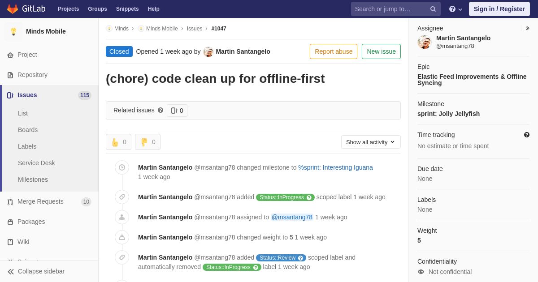Click the Project home icon in sidebar
The image size is (538, 282).
click(10, 55)
